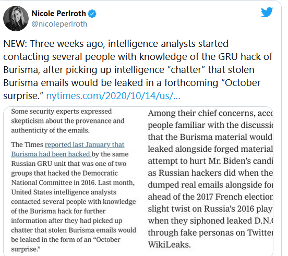Click the 'United States intelligence analysts' line
This screenshot has height=256, width=288.
[x=64, y=192]
